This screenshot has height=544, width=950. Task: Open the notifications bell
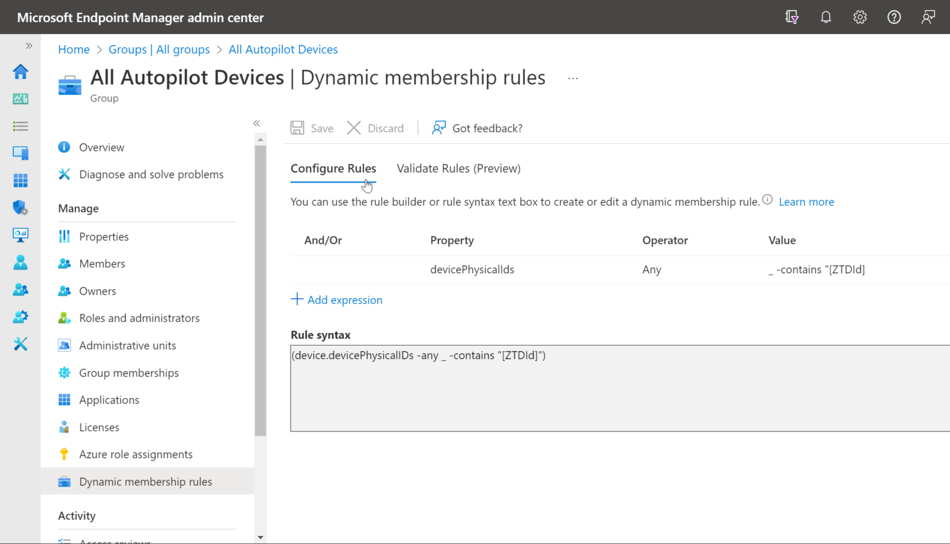tap(826, 17)
